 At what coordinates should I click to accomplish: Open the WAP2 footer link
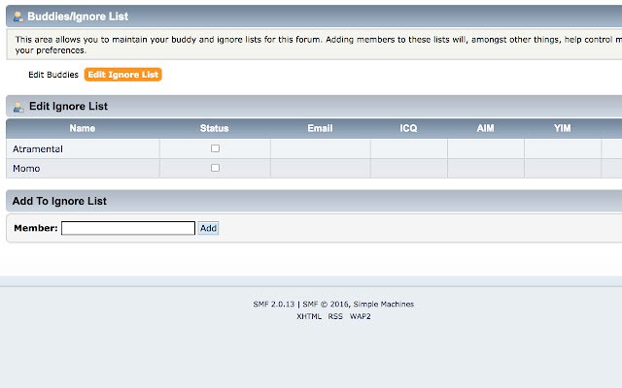[361, 316]
